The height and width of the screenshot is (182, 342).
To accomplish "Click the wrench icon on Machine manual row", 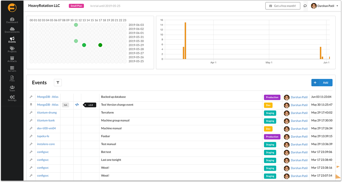I will (31, 128).
